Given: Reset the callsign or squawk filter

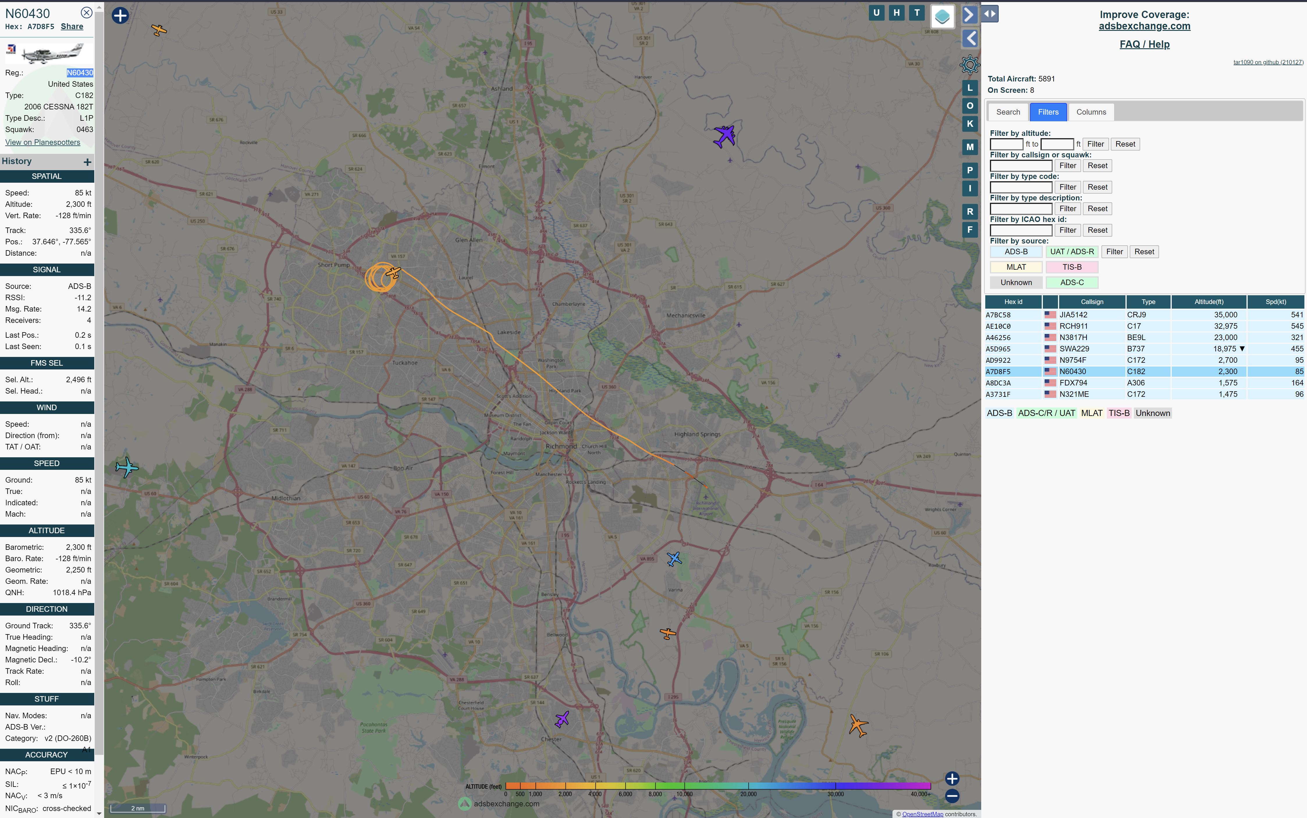Looking at the screenshot, I should point(1097,166).
